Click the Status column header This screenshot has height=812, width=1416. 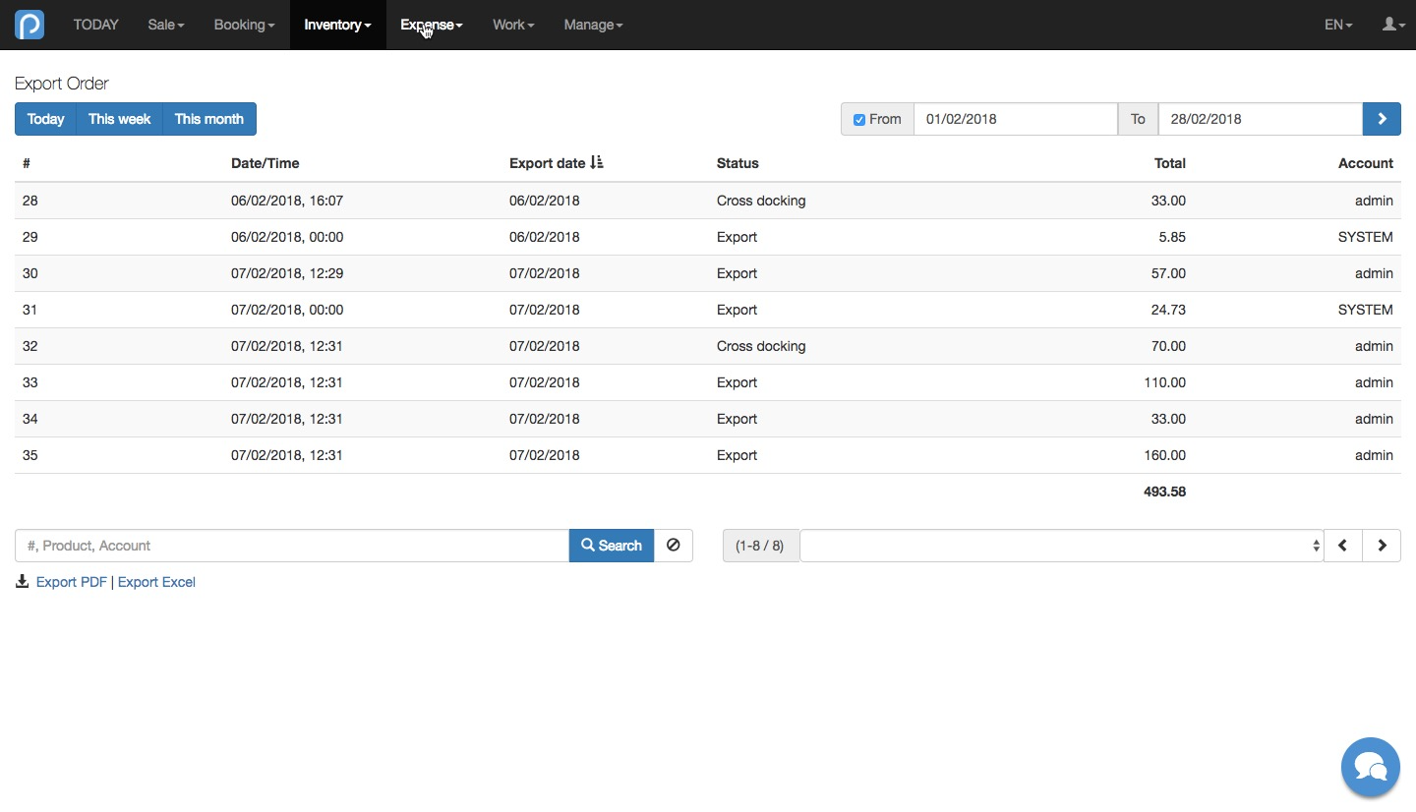[737, 163]
